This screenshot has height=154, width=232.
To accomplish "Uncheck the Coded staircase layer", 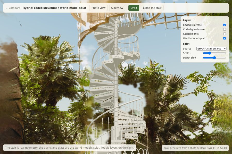I will [225, 25].
